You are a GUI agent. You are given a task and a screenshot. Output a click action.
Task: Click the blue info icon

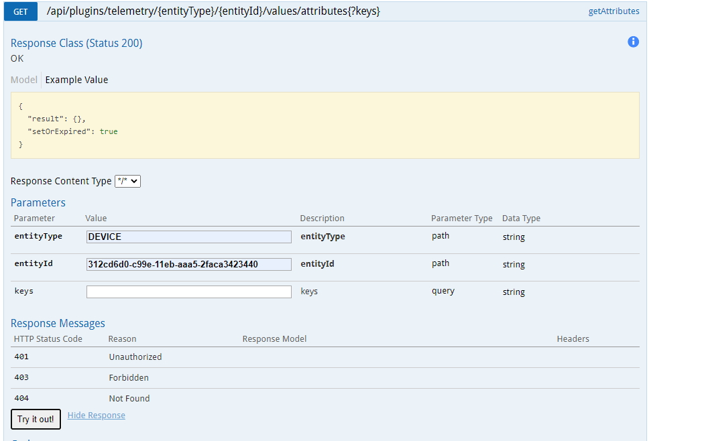coord(633,42)
